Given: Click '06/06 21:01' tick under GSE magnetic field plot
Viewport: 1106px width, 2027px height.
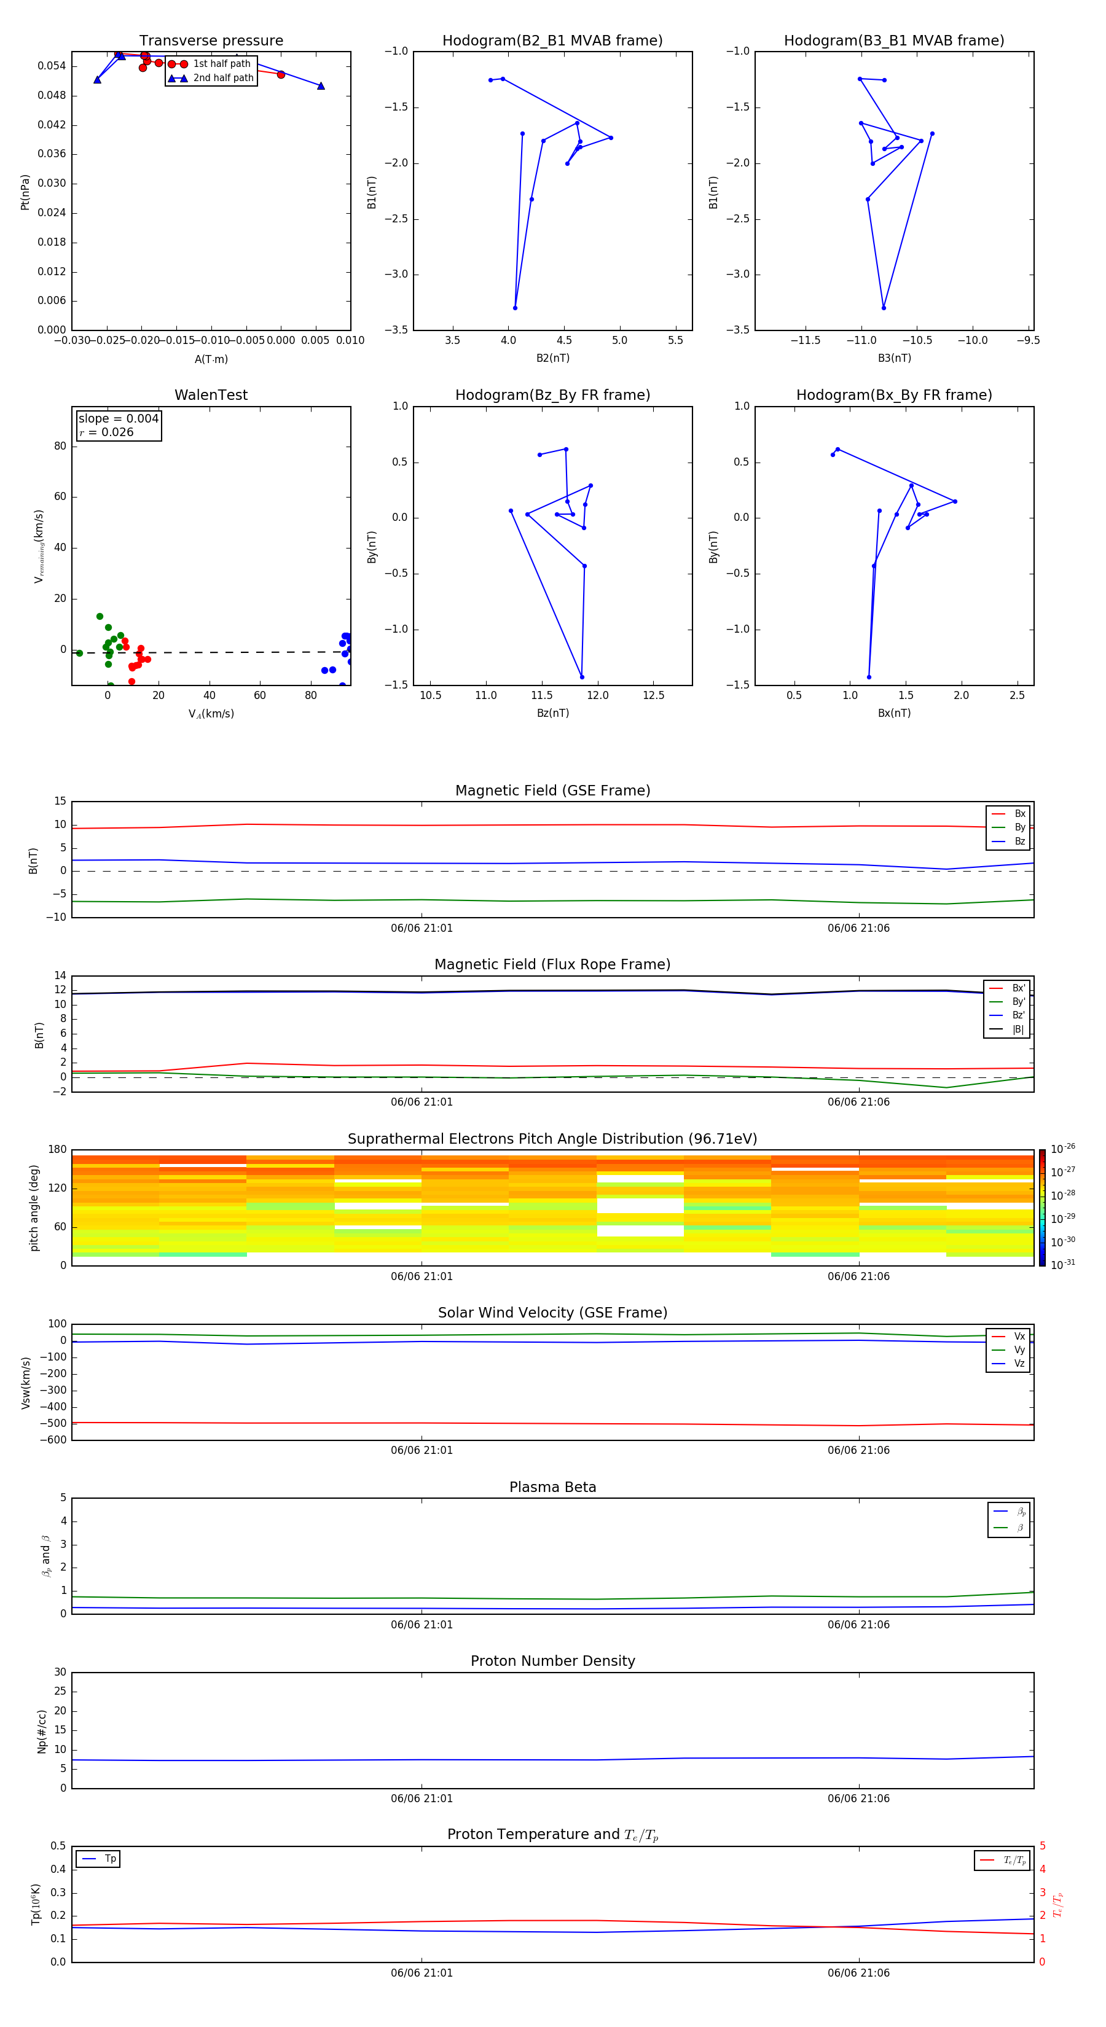Looking at the screenshot, I should (x=422, y=929).
